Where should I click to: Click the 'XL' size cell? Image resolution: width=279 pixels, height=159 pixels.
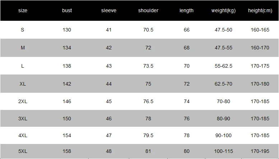coord(23,84)
